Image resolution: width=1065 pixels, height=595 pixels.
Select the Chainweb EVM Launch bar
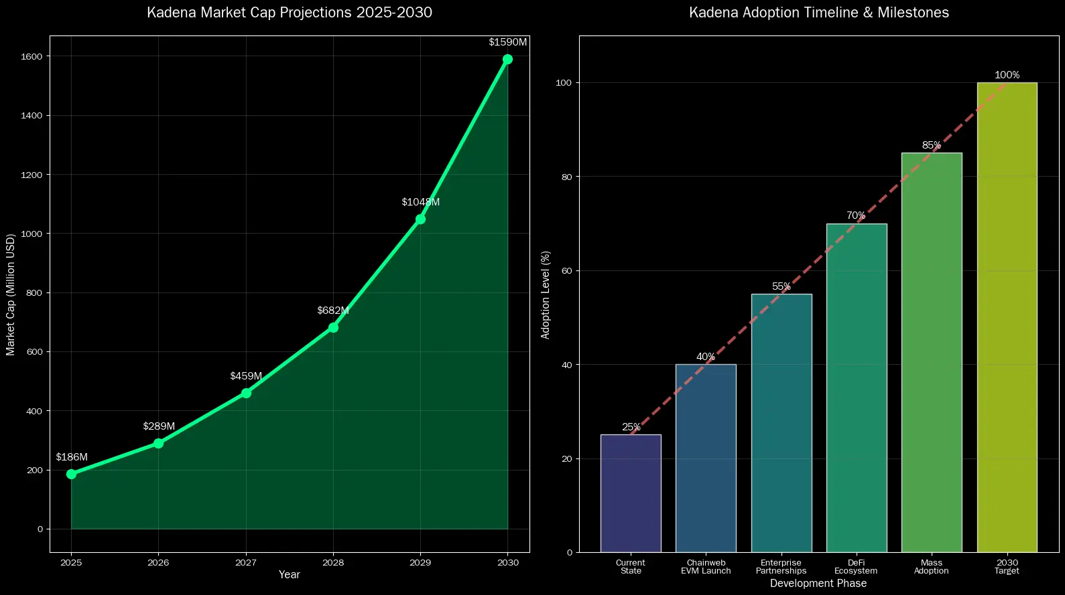pos(706,458)
